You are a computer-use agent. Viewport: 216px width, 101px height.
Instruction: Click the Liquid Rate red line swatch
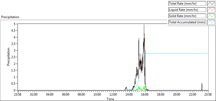point(211,10)
